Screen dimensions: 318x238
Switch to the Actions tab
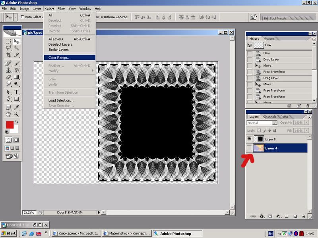pos(269,38)
